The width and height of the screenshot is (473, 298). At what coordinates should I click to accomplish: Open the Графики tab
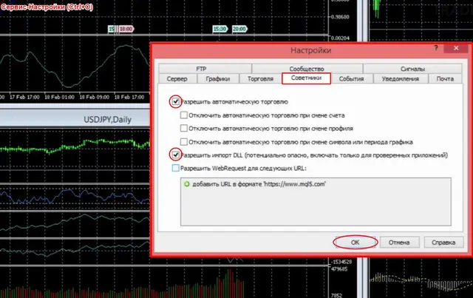[x=218, y=78]
